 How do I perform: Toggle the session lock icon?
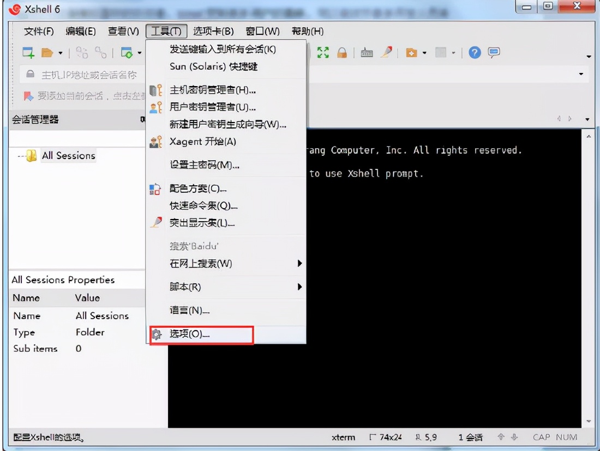[x=343, y=52]
